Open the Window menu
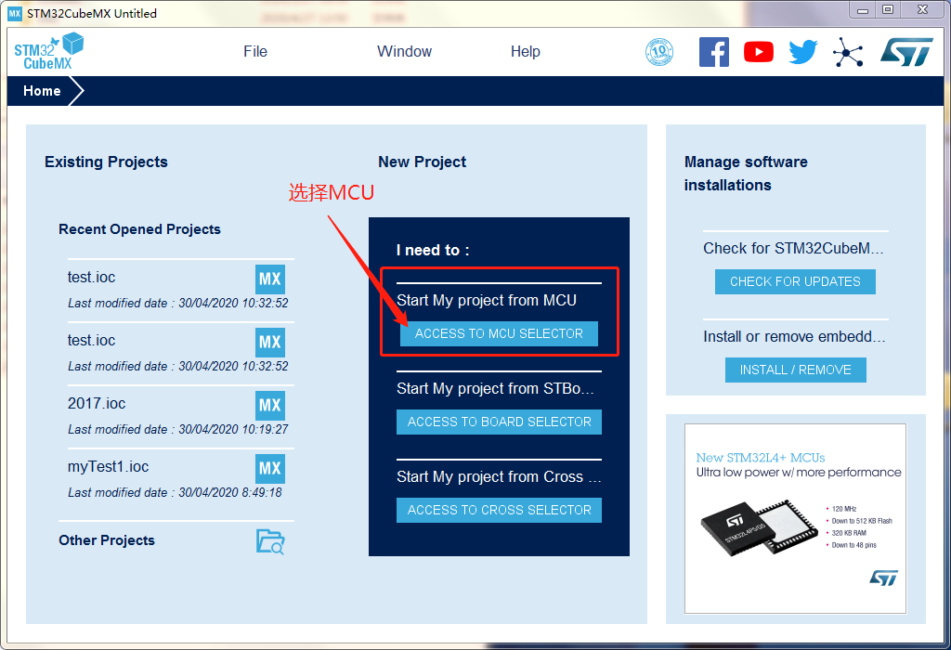Image resolution: width=951 pixels, height=650 pixels. click(405, 52)
